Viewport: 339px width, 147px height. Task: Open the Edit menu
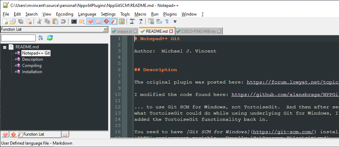(17, 14)
